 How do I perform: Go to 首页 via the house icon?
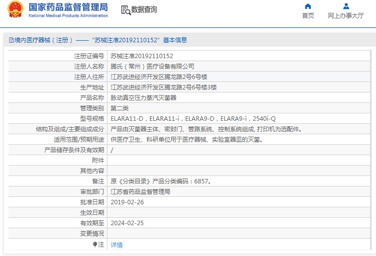pos(308,6)
